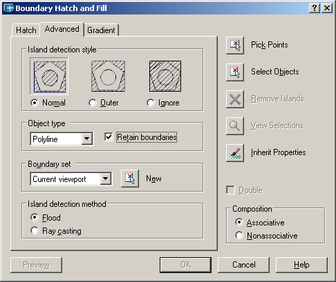Switch to the Gradient tab
Viewport: 336px width, 282px height.
point(101,30)
